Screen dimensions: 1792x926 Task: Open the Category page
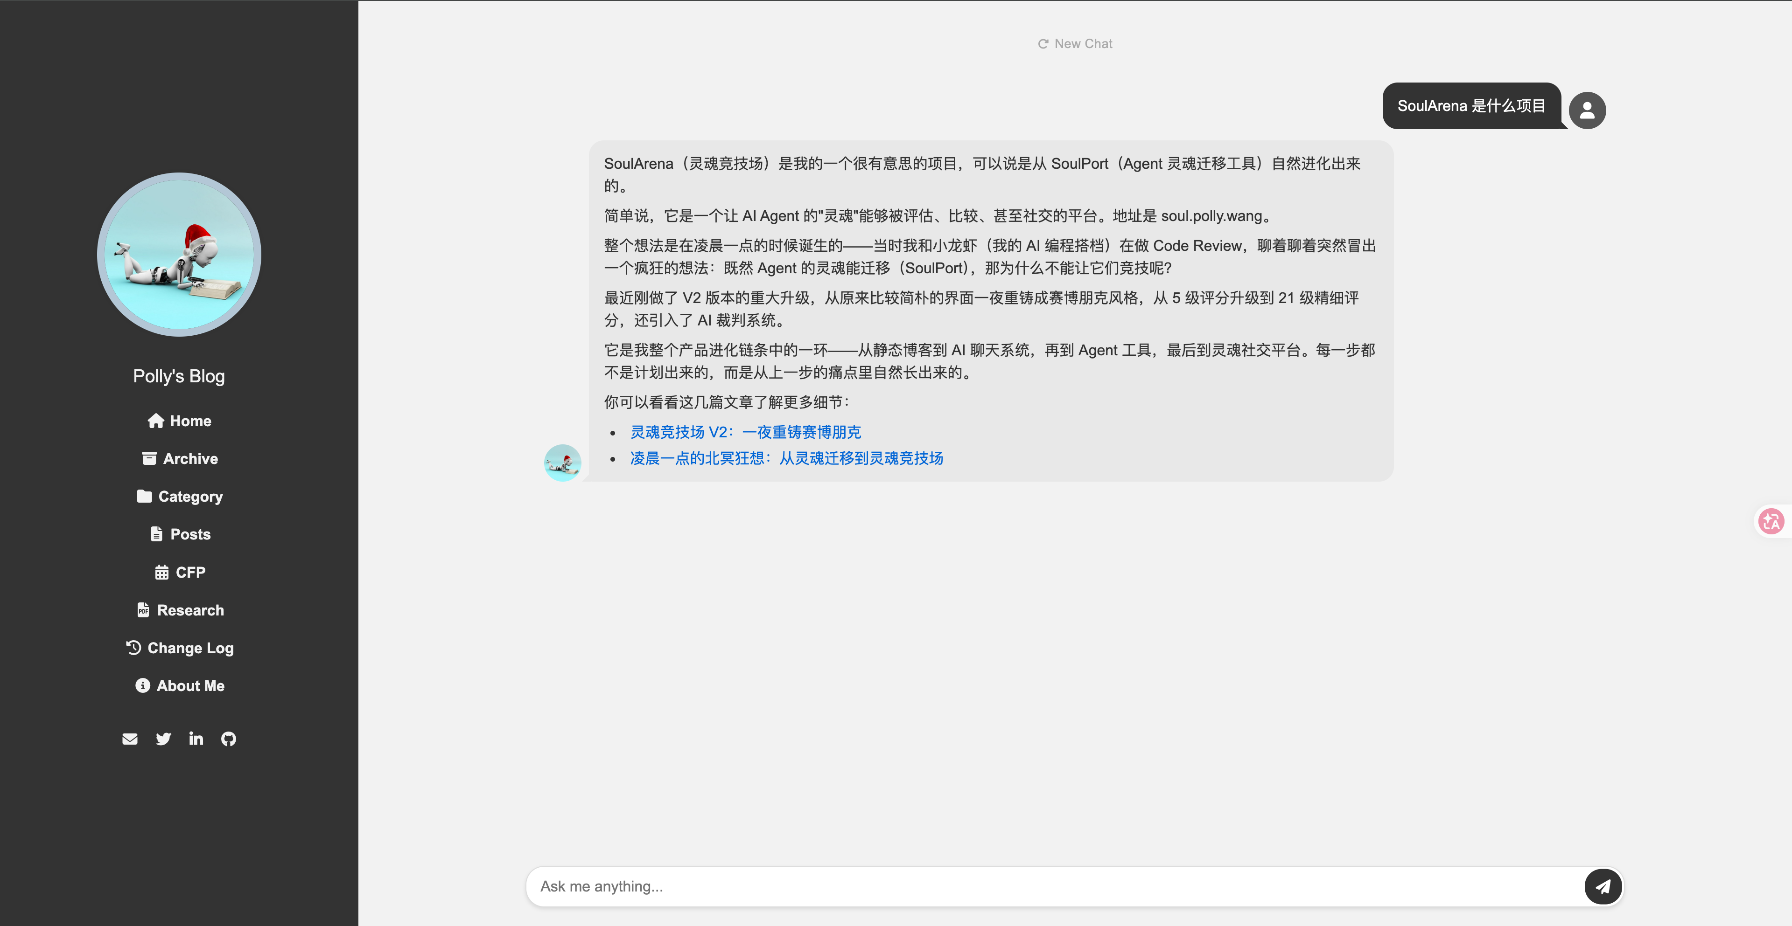[x=180, y=497]
